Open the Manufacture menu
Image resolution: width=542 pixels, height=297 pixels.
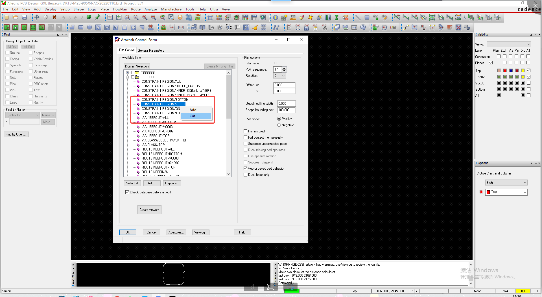tap(171, 9)
